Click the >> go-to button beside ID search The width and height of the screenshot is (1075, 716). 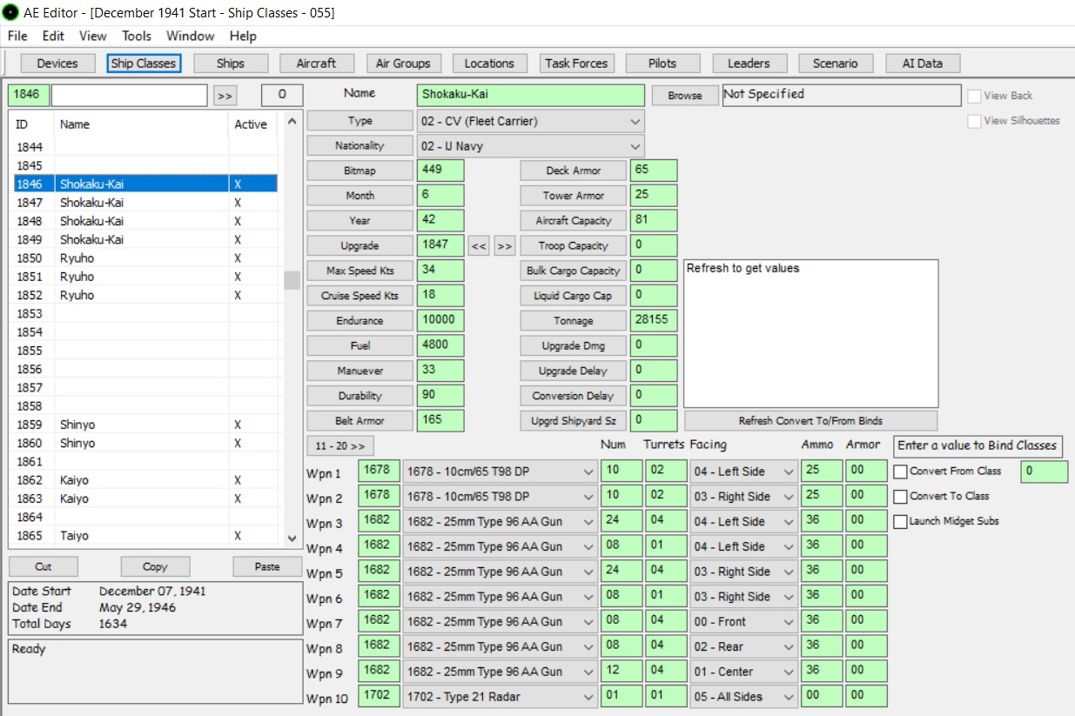225,96
